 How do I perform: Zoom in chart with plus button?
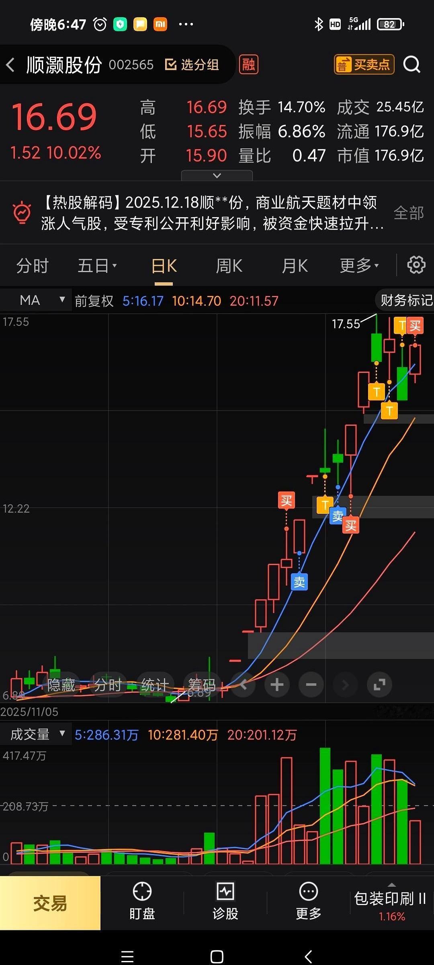(x=277, y=684)
